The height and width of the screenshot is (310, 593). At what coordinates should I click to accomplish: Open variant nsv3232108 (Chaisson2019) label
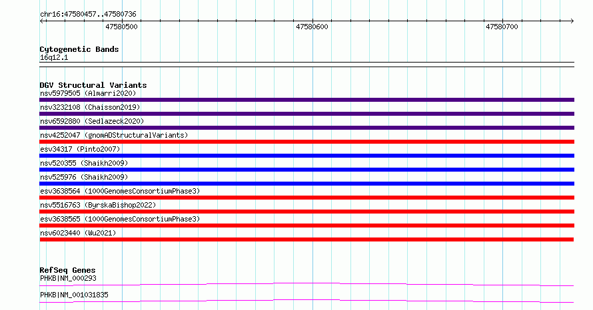click(x=90, y=107)
